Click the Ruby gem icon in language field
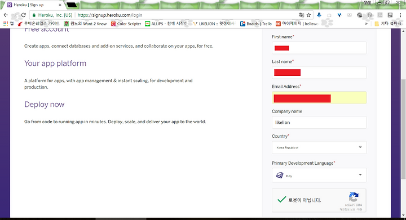Image resolution: width=406 pixels, height=220 pixels. 280,176
